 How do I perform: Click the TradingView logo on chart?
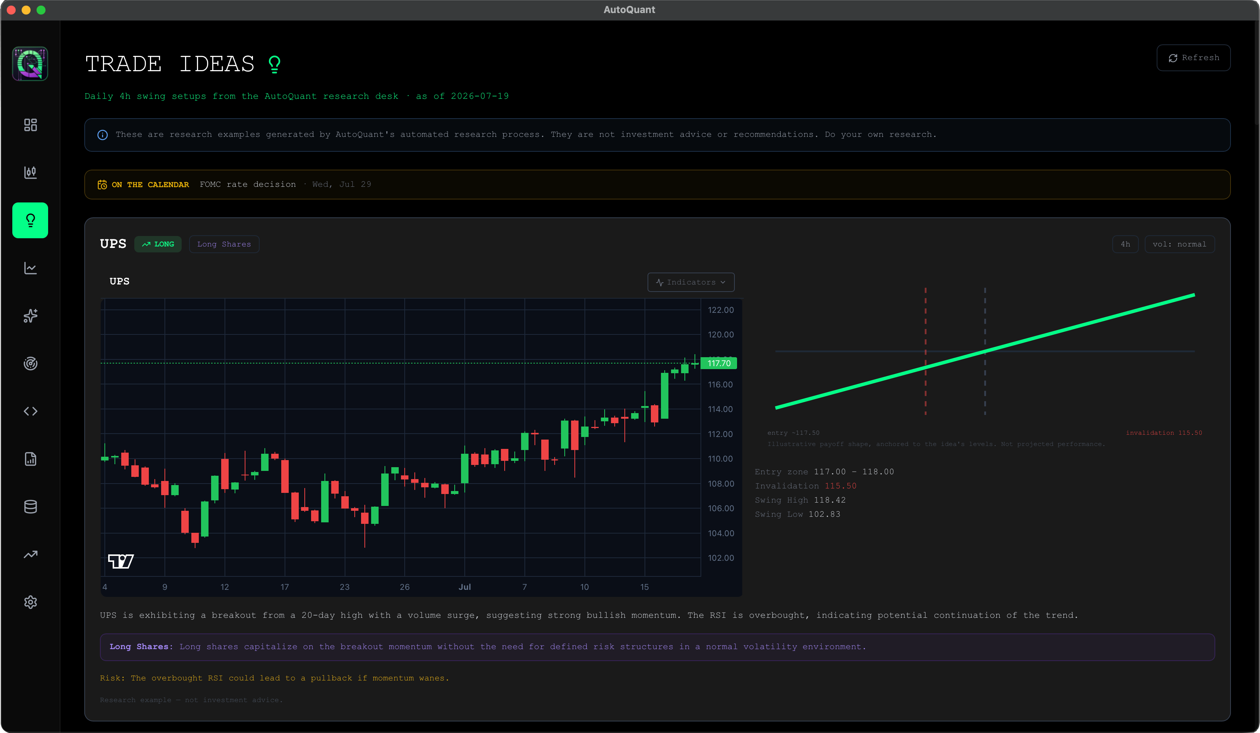click(121, 561)
